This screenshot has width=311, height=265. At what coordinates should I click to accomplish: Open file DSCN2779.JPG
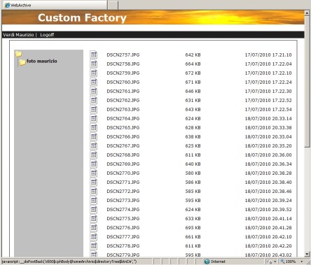click(x=123, y=255)
